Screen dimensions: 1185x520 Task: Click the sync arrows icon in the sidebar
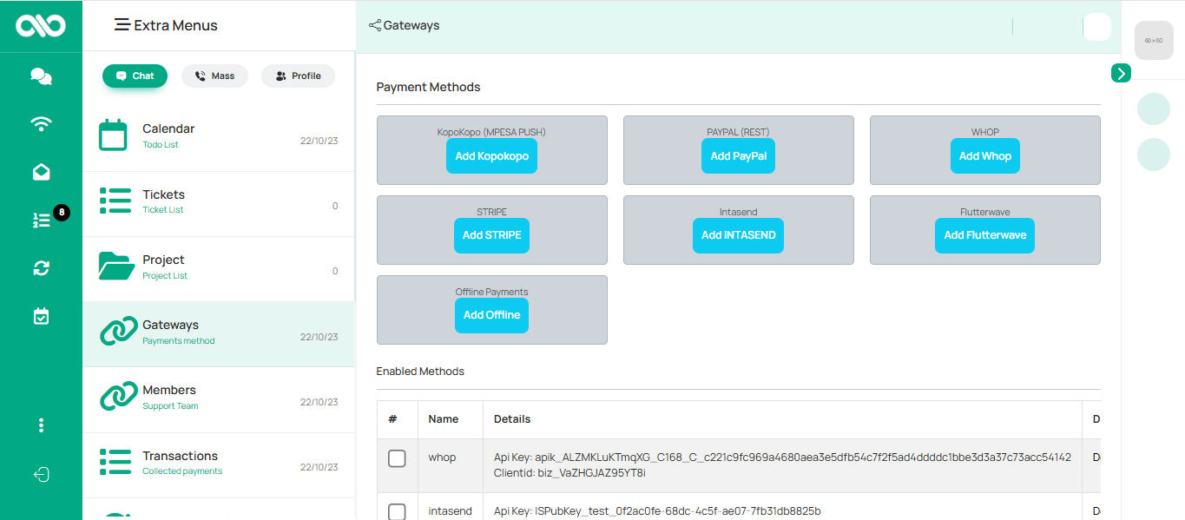point(40,268)
